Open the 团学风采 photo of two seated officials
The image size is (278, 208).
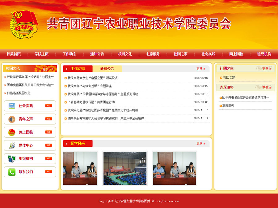(x=80, y=168)
